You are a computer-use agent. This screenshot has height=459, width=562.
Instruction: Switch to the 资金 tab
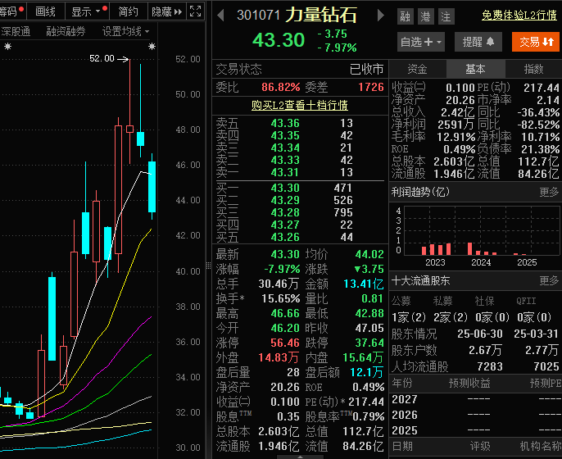click(x=418, y=69)
